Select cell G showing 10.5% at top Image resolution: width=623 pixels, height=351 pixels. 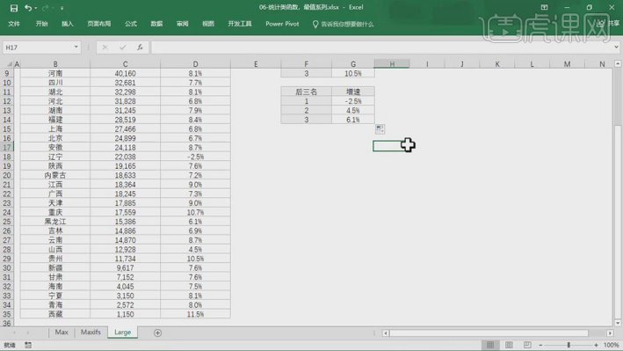click(353, 73)
